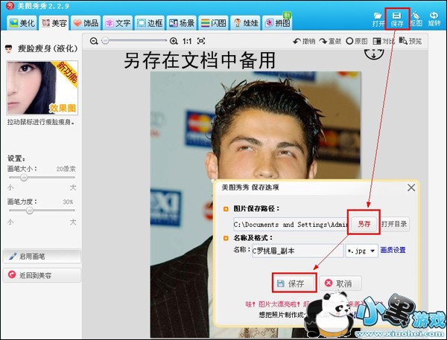
Task: Open the 拼图 tab
Action: pos(277,23)
